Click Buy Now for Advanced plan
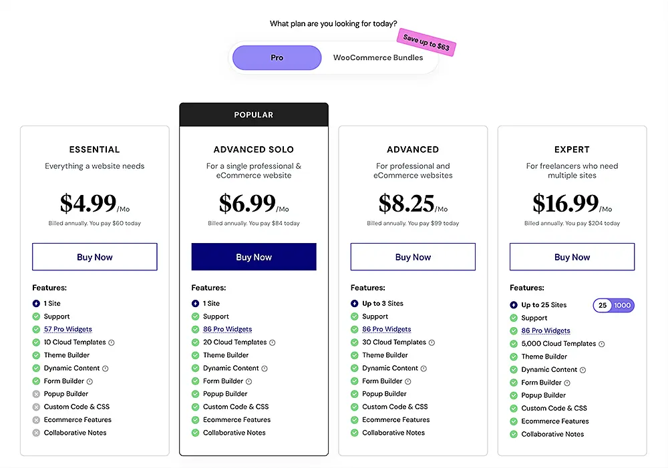This screenshot has height=468, width=668. (x=413, y=257)
